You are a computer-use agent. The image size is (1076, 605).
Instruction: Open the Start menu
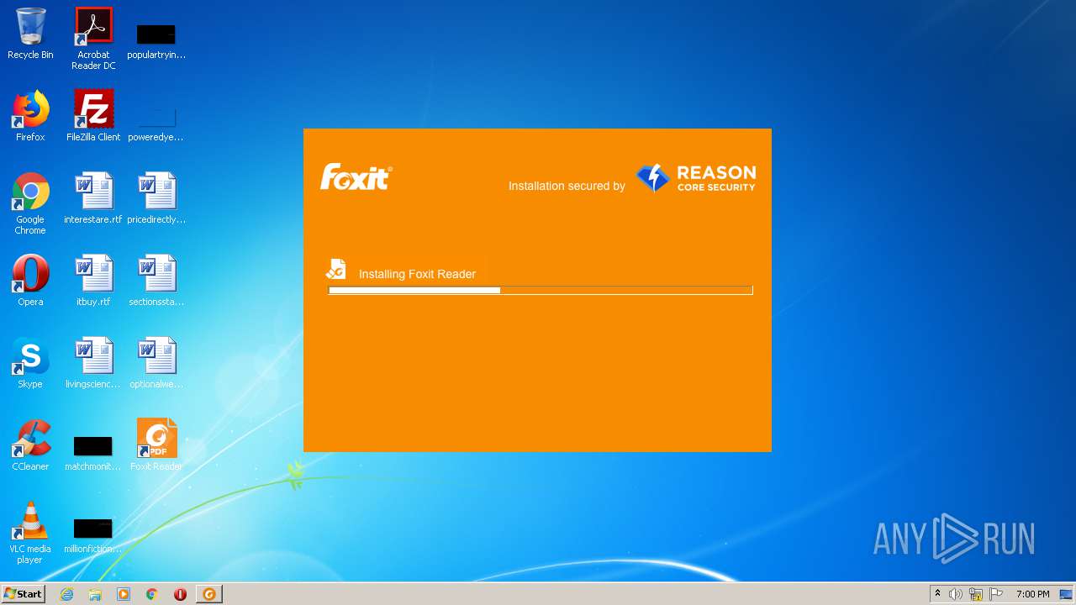pos(23,594)
